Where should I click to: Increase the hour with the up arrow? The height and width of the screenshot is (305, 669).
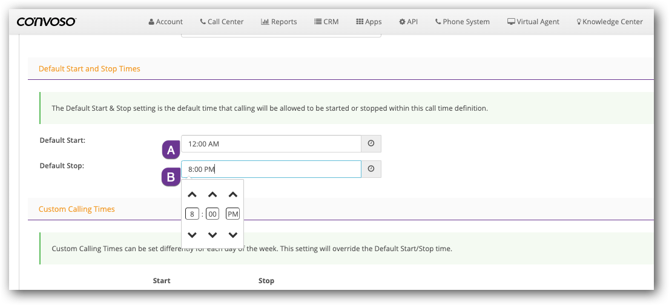click(192, 195)
